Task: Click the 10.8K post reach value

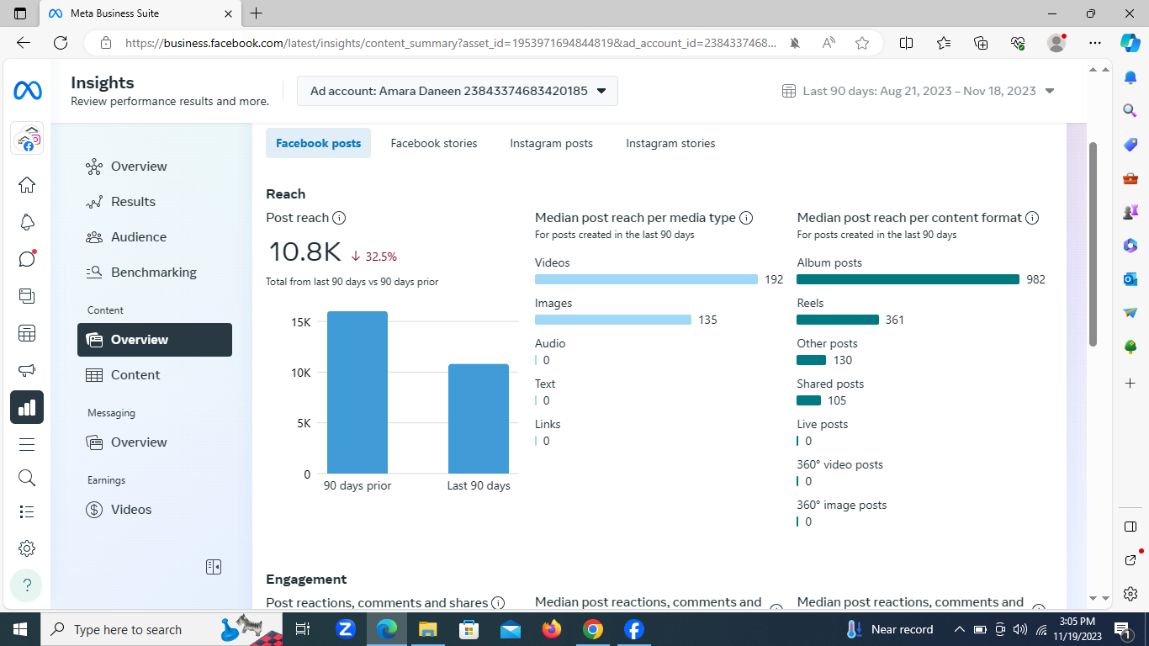Action: 304,252
